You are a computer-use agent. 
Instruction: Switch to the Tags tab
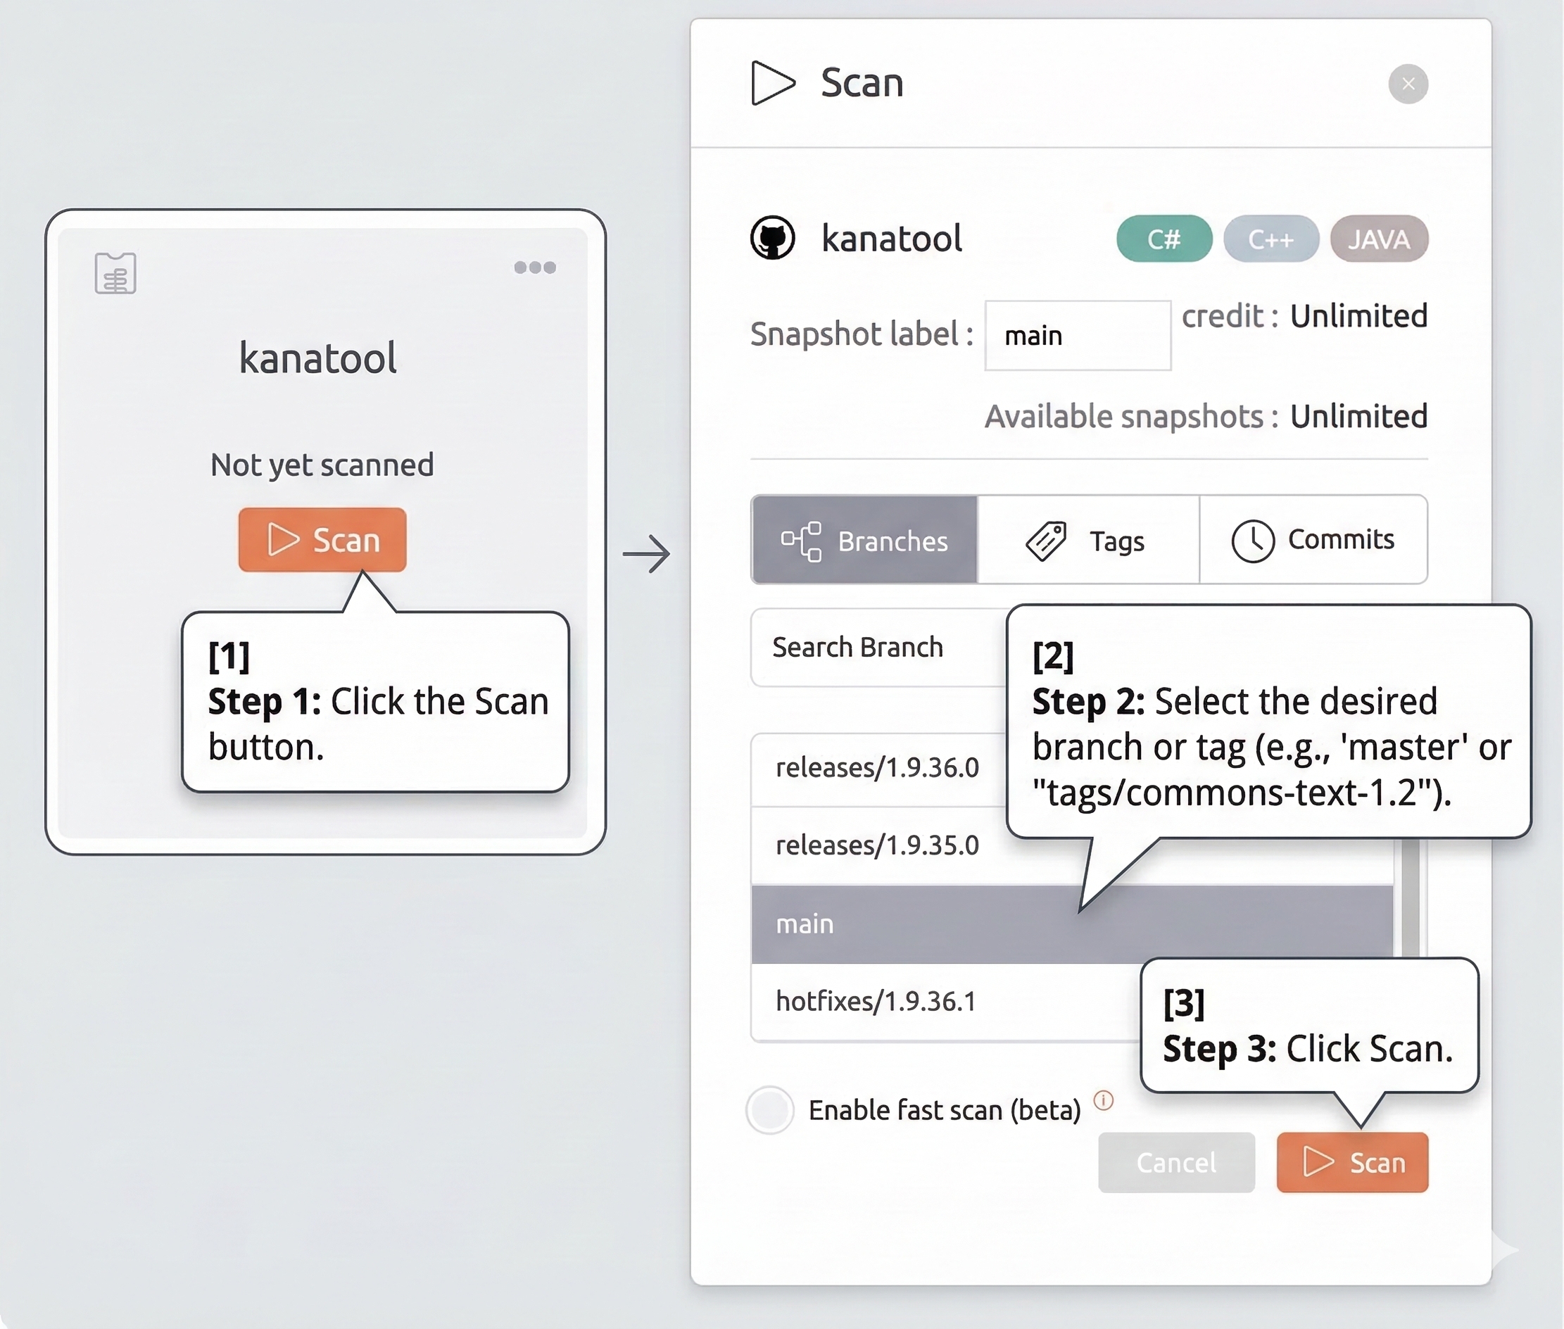[x=1087, y=540]
